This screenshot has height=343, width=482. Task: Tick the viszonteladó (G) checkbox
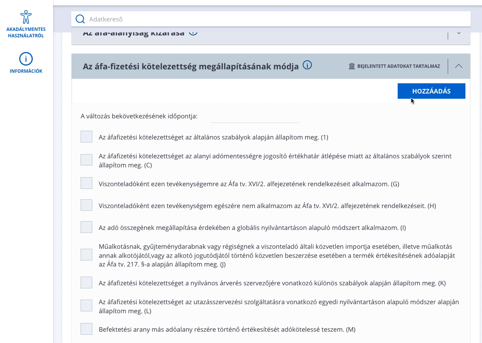point(86,183)
